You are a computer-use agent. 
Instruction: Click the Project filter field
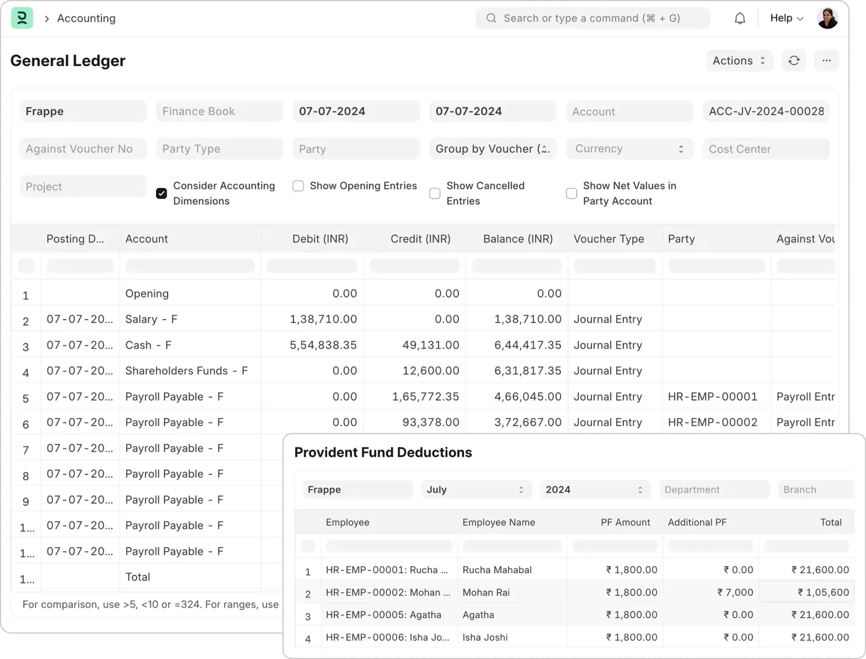coord(83,187)
